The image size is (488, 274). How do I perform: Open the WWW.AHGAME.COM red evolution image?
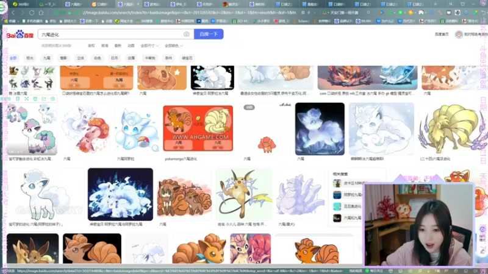click(x=198, y=128)
